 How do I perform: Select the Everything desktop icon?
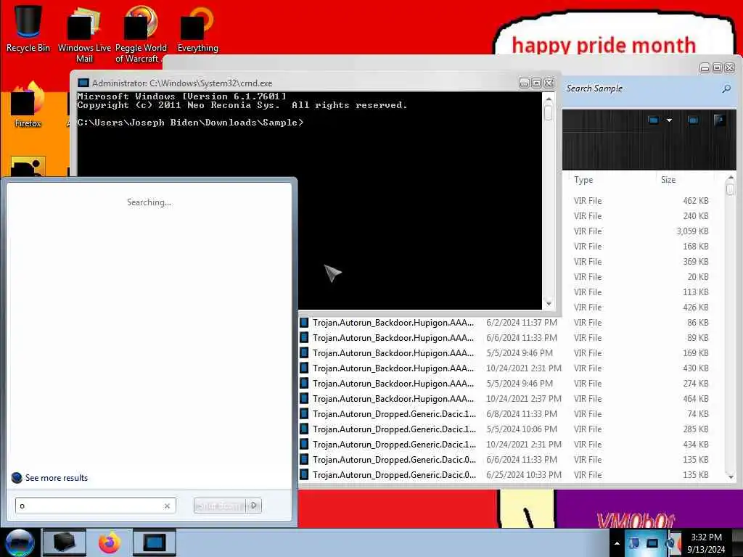pos(197,28)
